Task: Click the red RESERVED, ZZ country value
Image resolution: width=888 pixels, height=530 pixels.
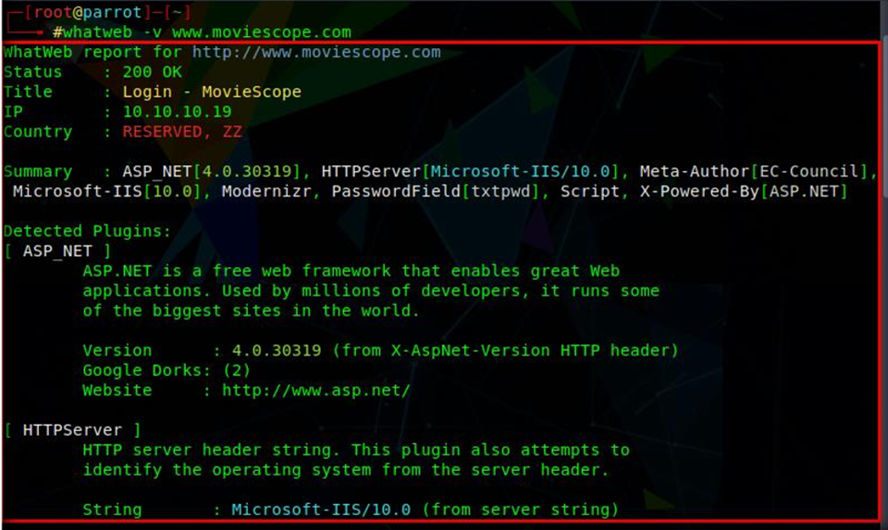Action: pyautogui.click(x=181, y=132)
